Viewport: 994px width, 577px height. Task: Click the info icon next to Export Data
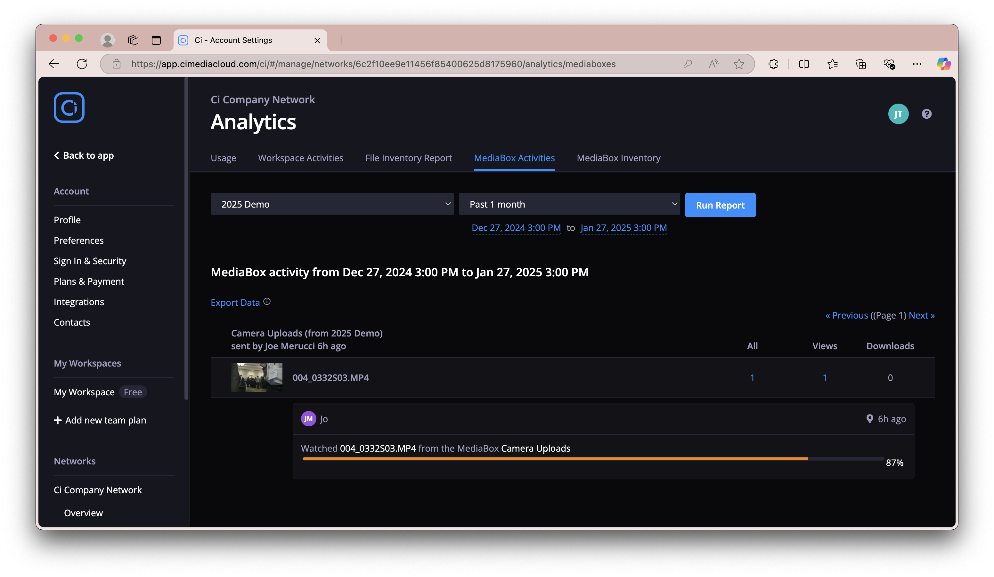click(x=267, y=302)
